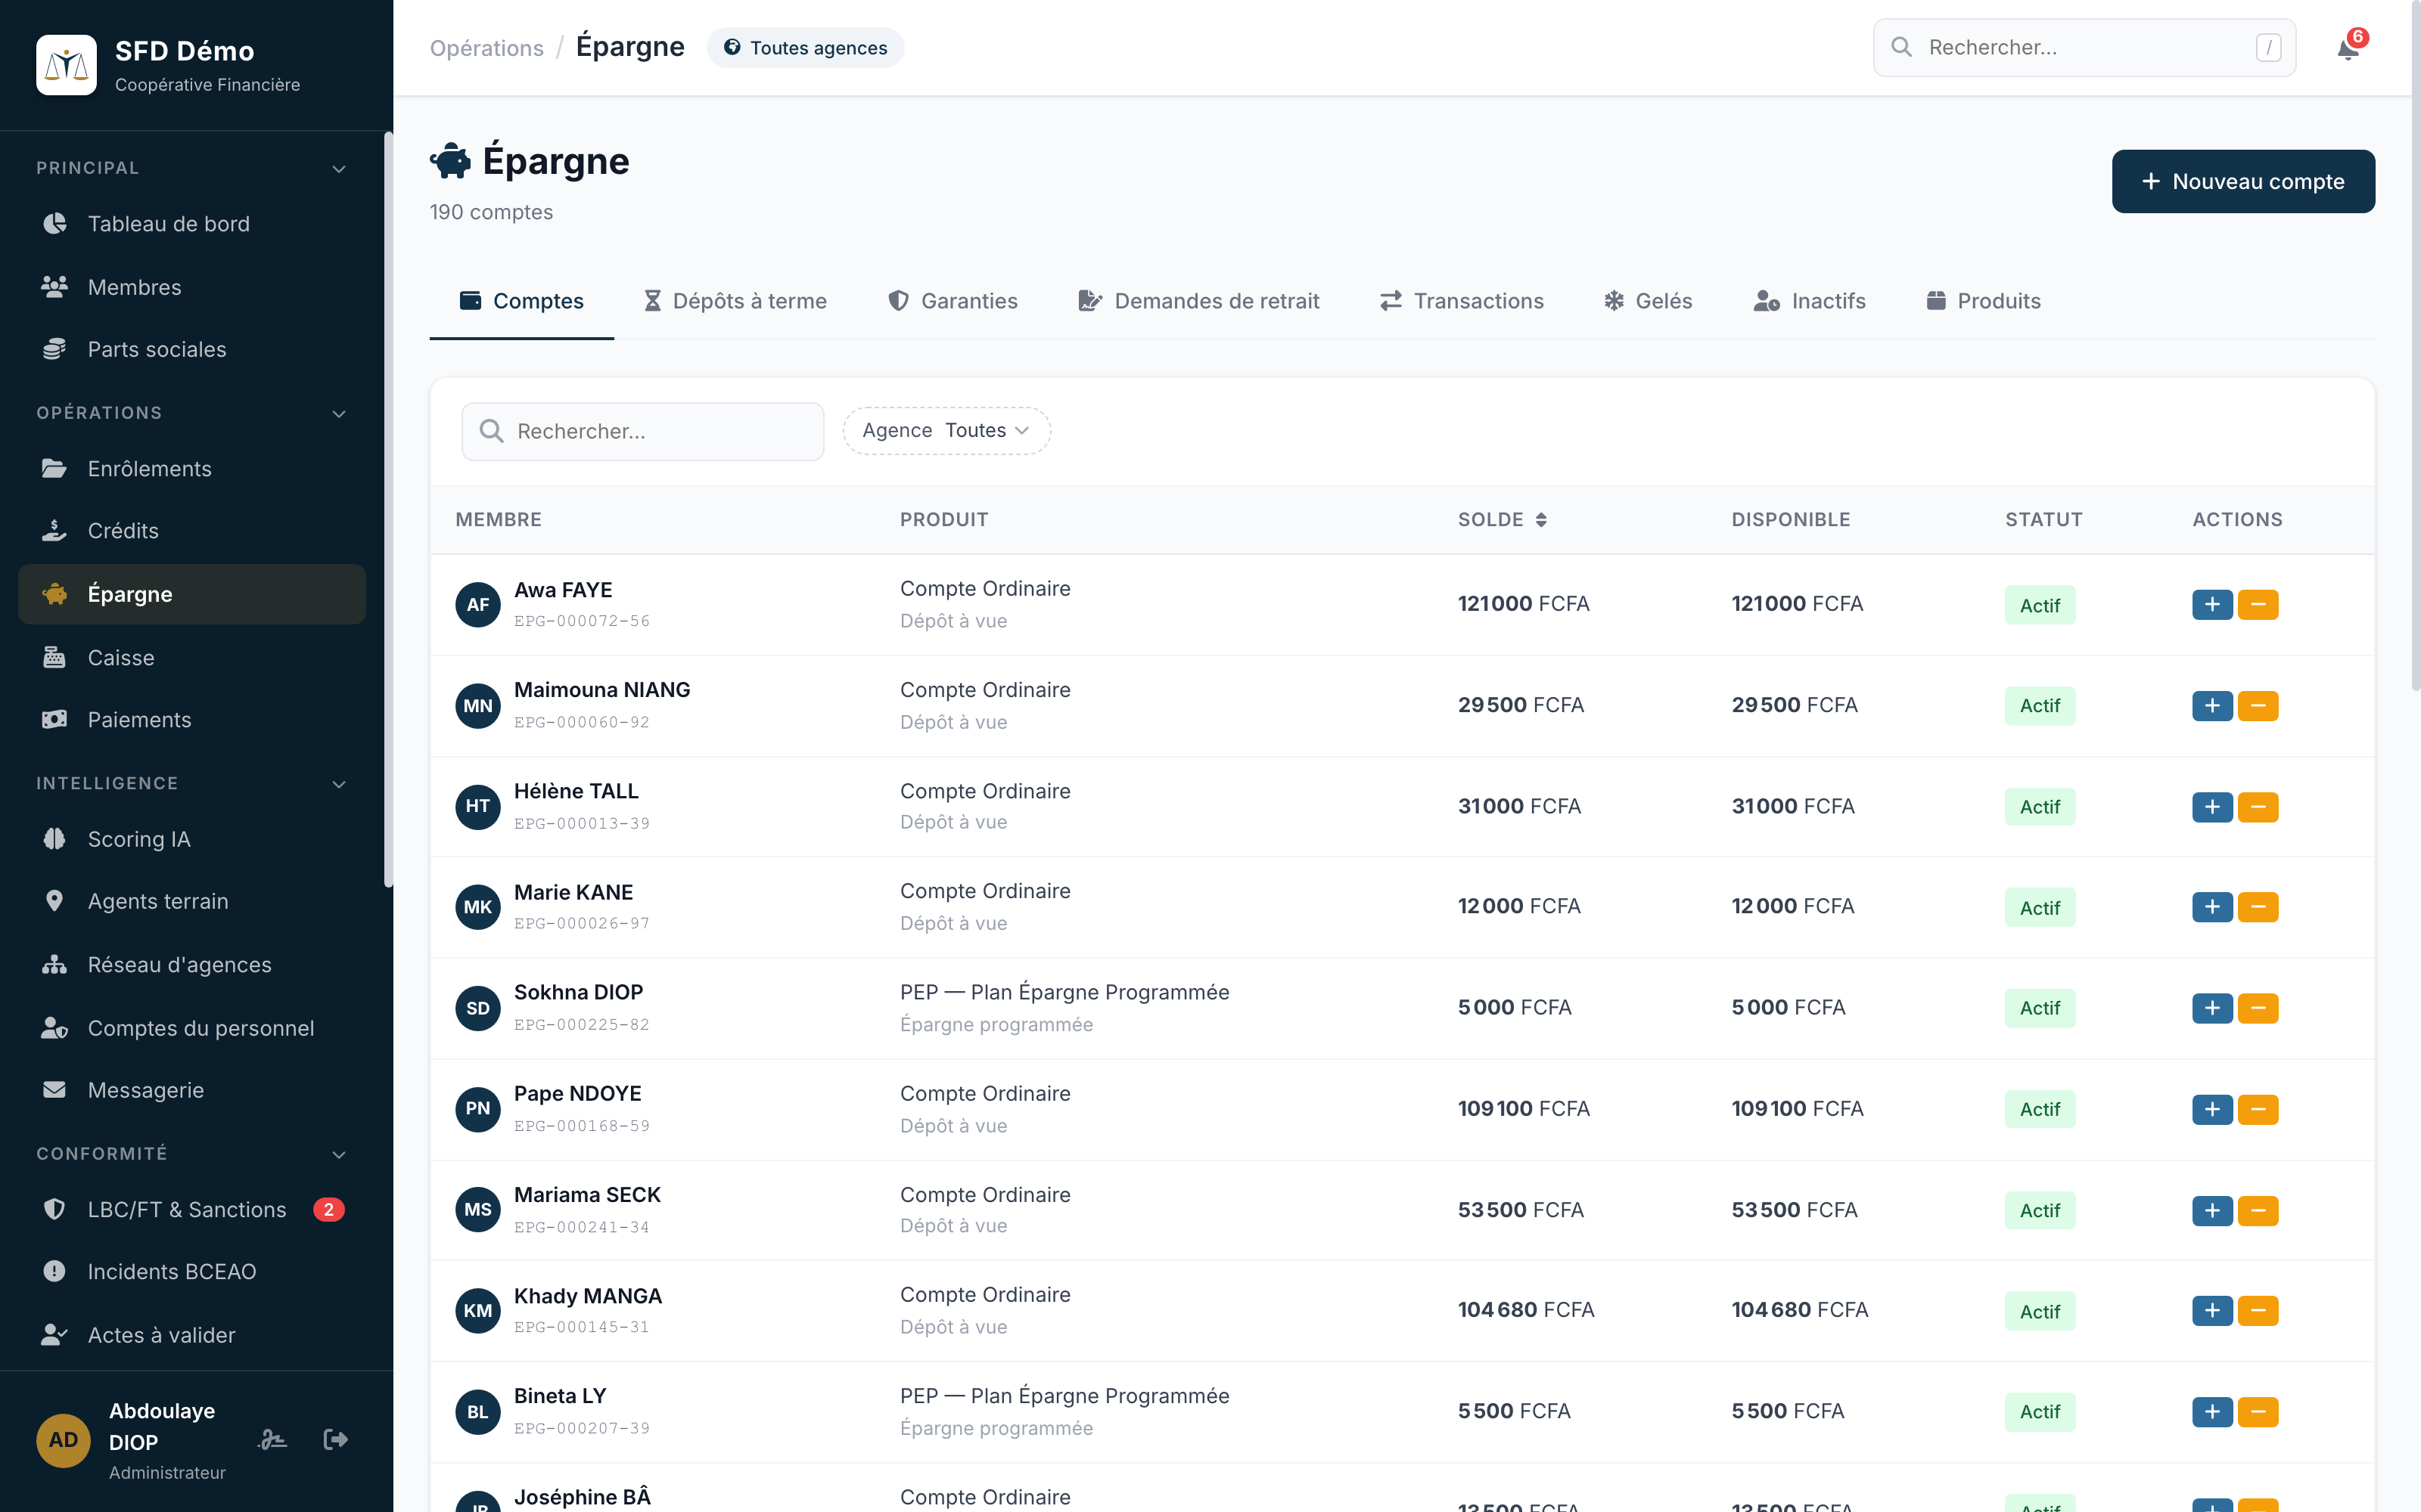
Task: Go to Tableau de bord in sidebar
Action: 192,224
